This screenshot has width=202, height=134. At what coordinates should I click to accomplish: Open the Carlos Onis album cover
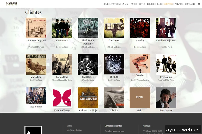tap(62, 64)
